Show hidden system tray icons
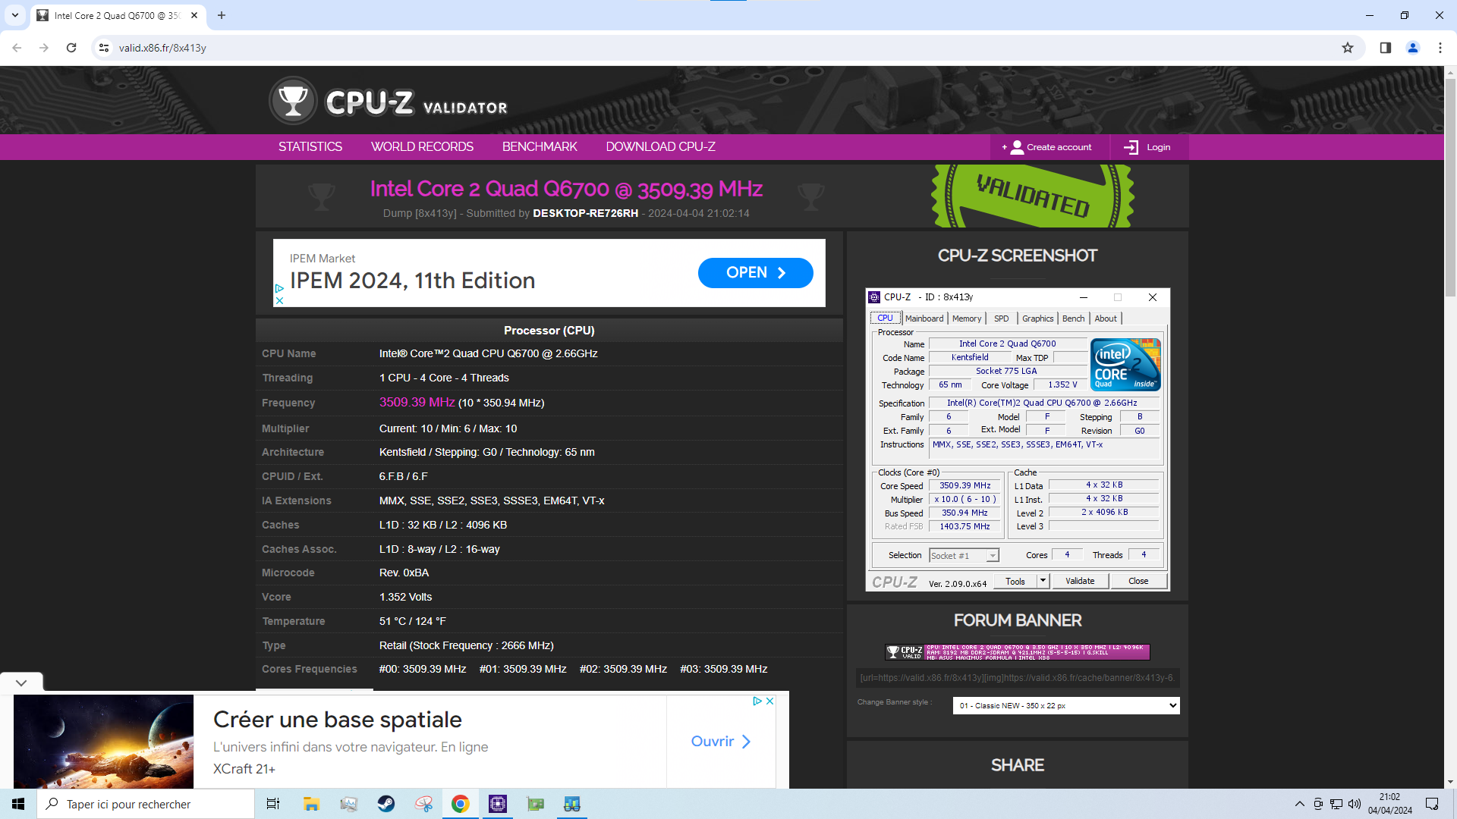The width and height of the screenshot is (1457, 819). (x=1300, y=804)
